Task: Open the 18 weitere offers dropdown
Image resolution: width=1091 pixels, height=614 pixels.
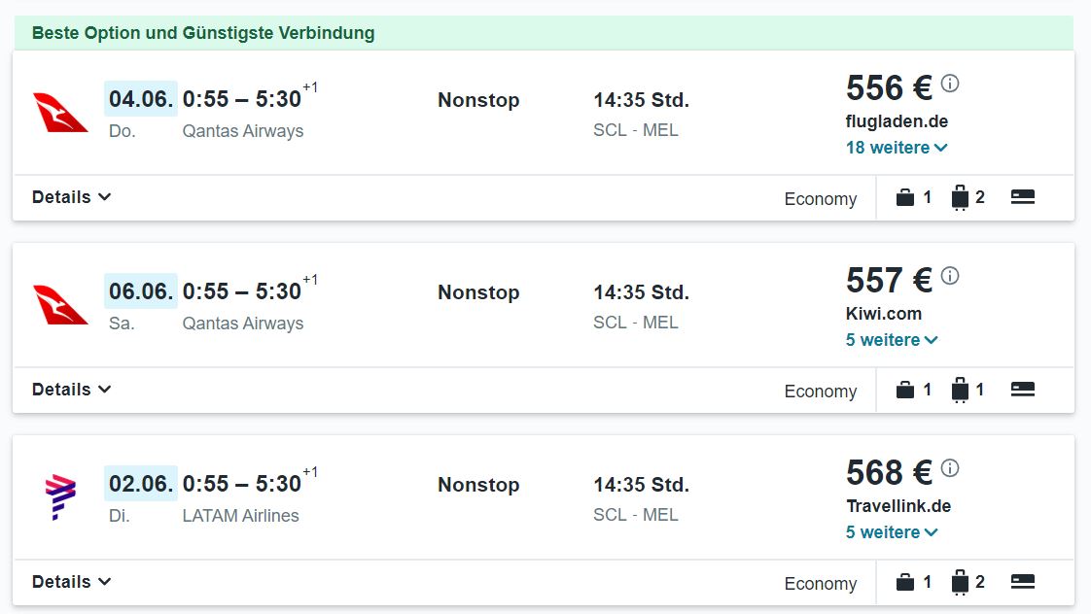Action: click(897, 148)
